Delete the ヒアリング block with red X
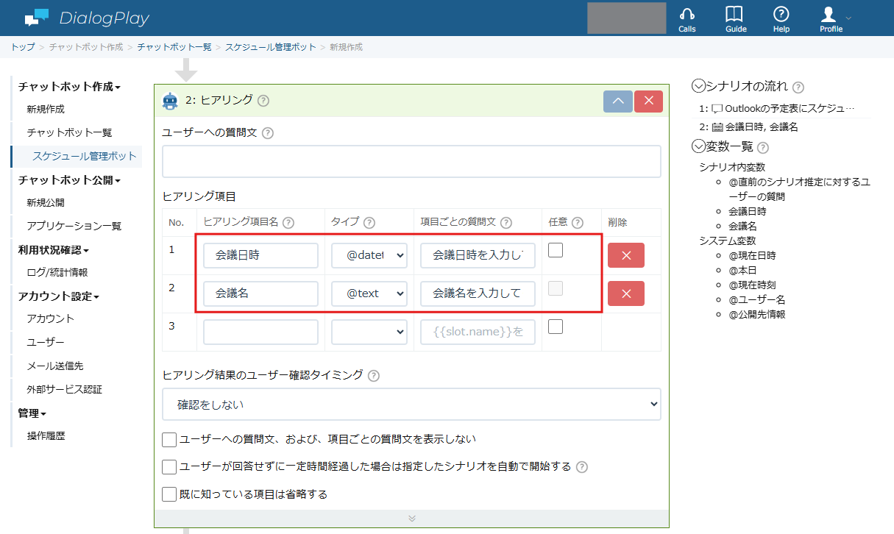 pyautogui.click(x=648, y=101)
